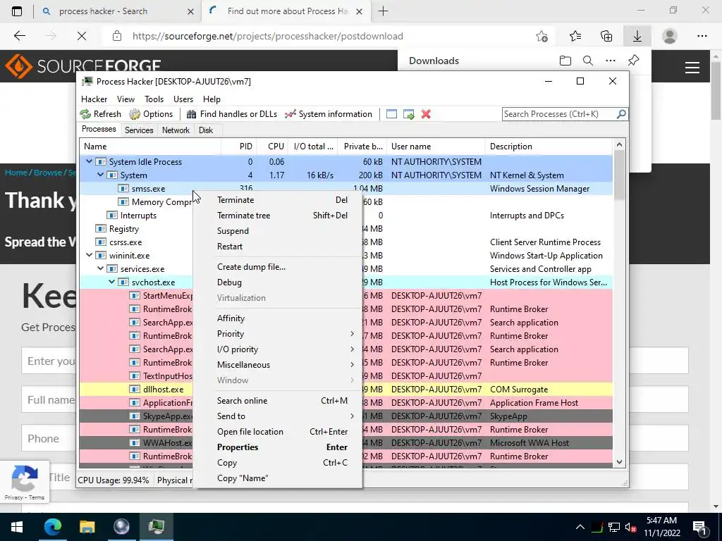Select the COM Surrogate row

[519, 389]
